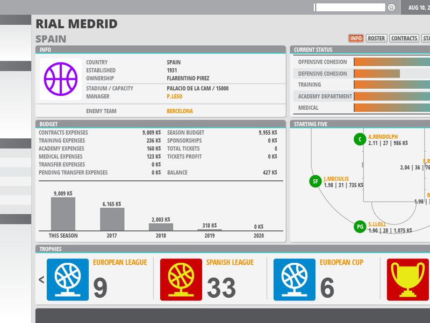
Task: Open manager P.LESO profile link
Action: [x=174, y=96]
